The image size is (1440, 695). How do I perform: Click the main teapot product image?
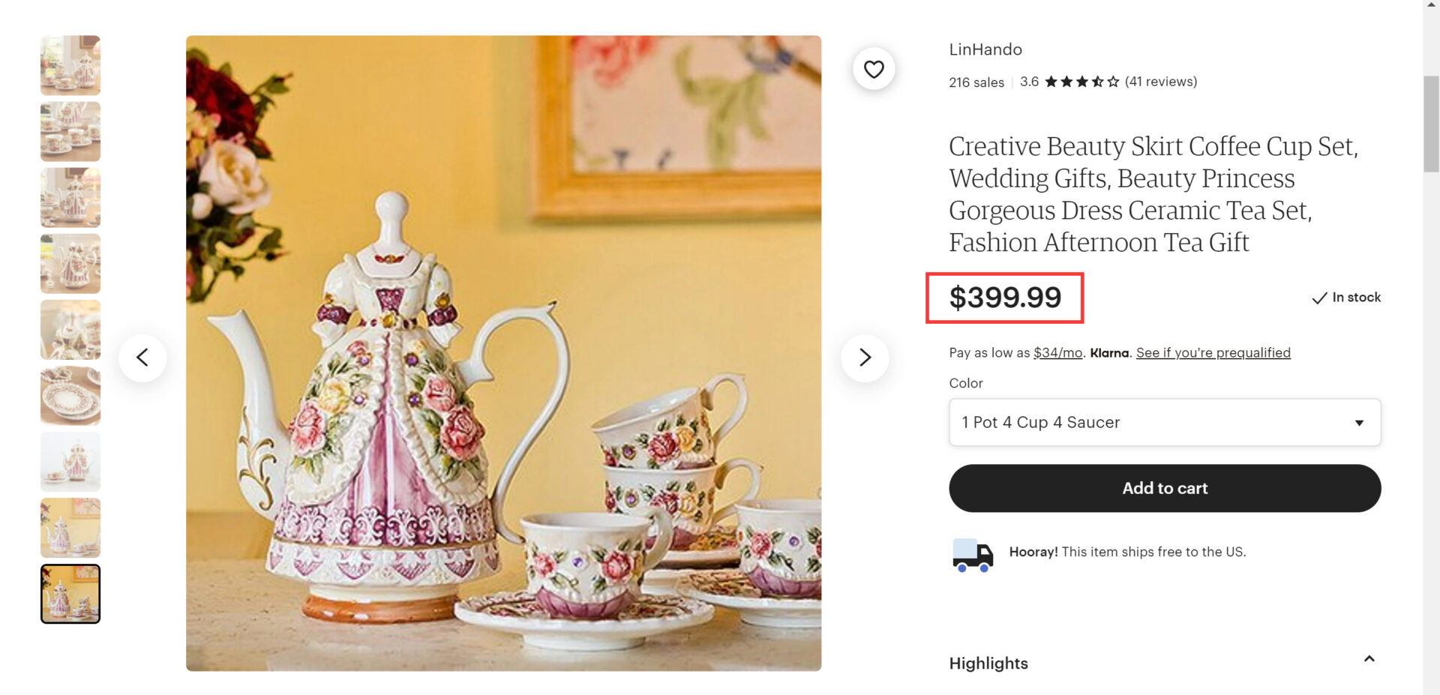(x=503, y=353)
